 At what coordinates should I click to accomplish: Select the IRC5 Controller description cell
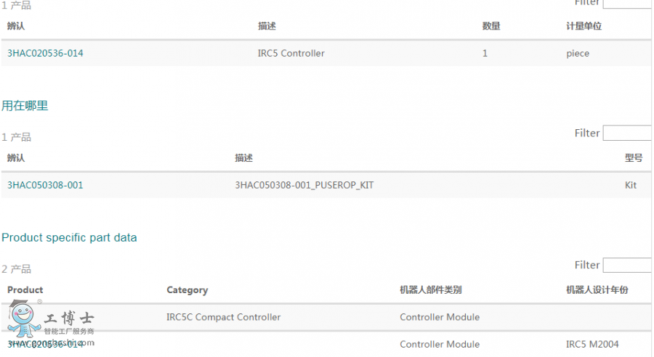(291, 53)
